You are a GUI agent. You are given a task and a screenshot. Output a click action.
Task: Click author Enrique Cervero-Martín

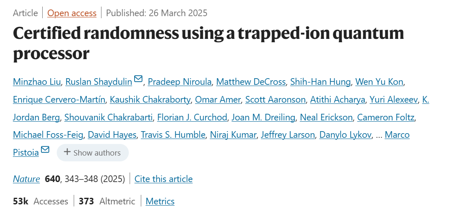(x=60, y=99)
